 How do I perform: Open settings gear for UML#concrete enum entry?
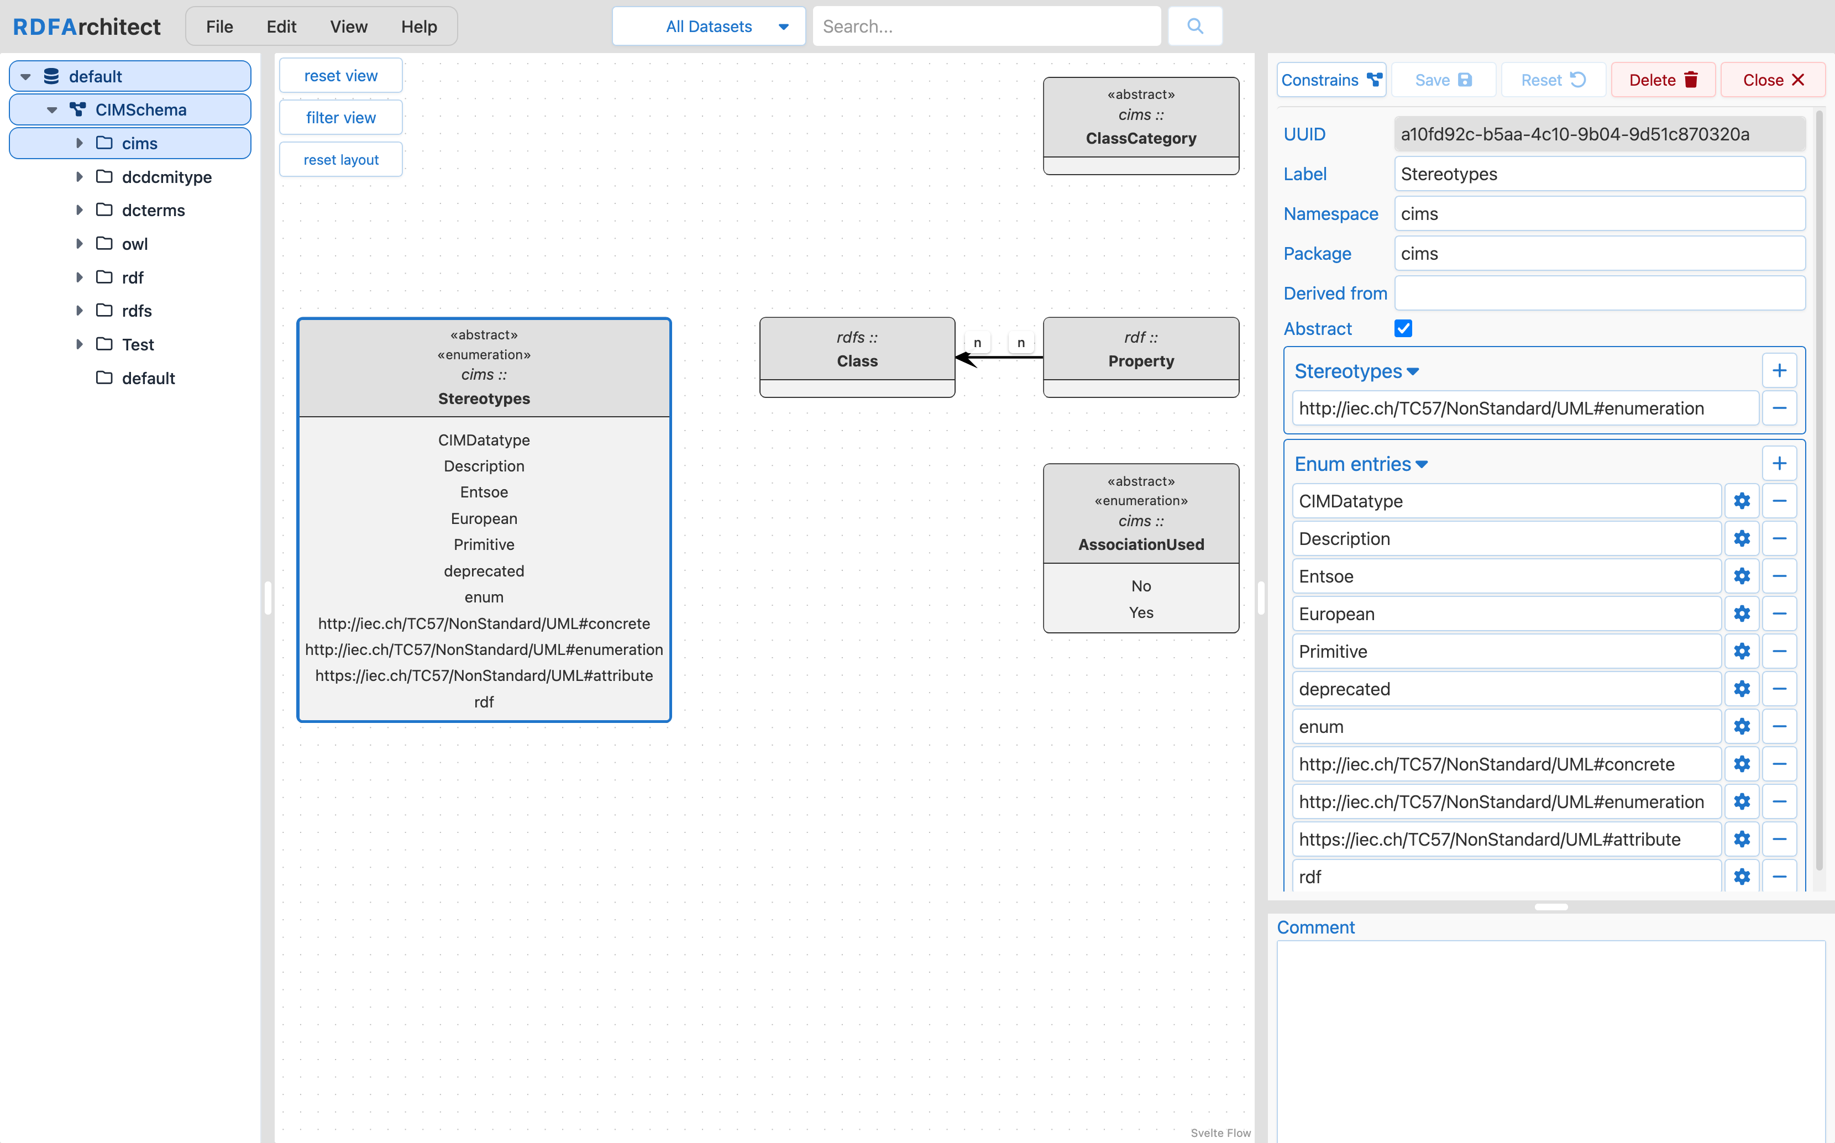click(x=1741, y=764)
